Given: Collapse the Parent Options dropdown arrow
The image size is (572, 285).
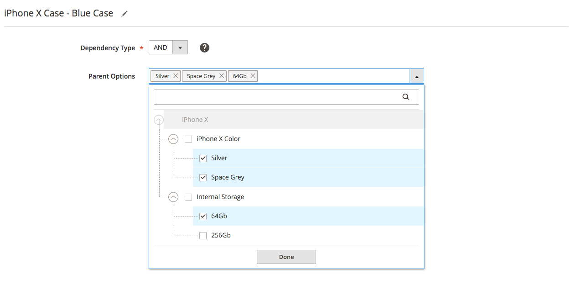Looking at the screenshot, I should (x=417, y=76).
